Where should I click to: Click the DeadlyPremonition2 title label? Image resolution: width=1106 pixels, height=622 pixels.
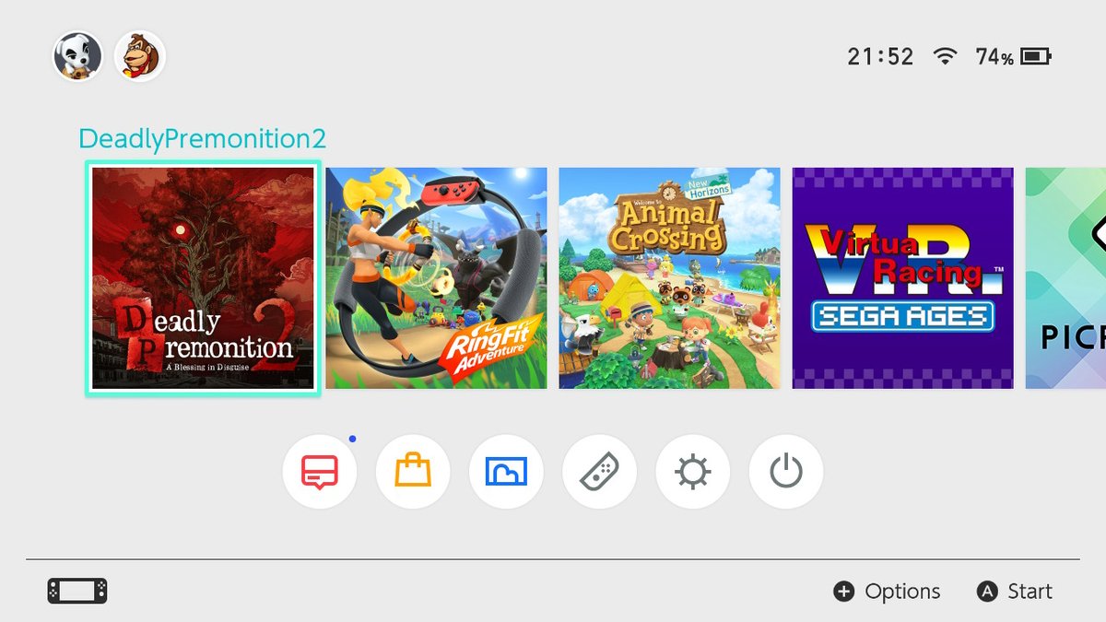[x=203, y=139]
